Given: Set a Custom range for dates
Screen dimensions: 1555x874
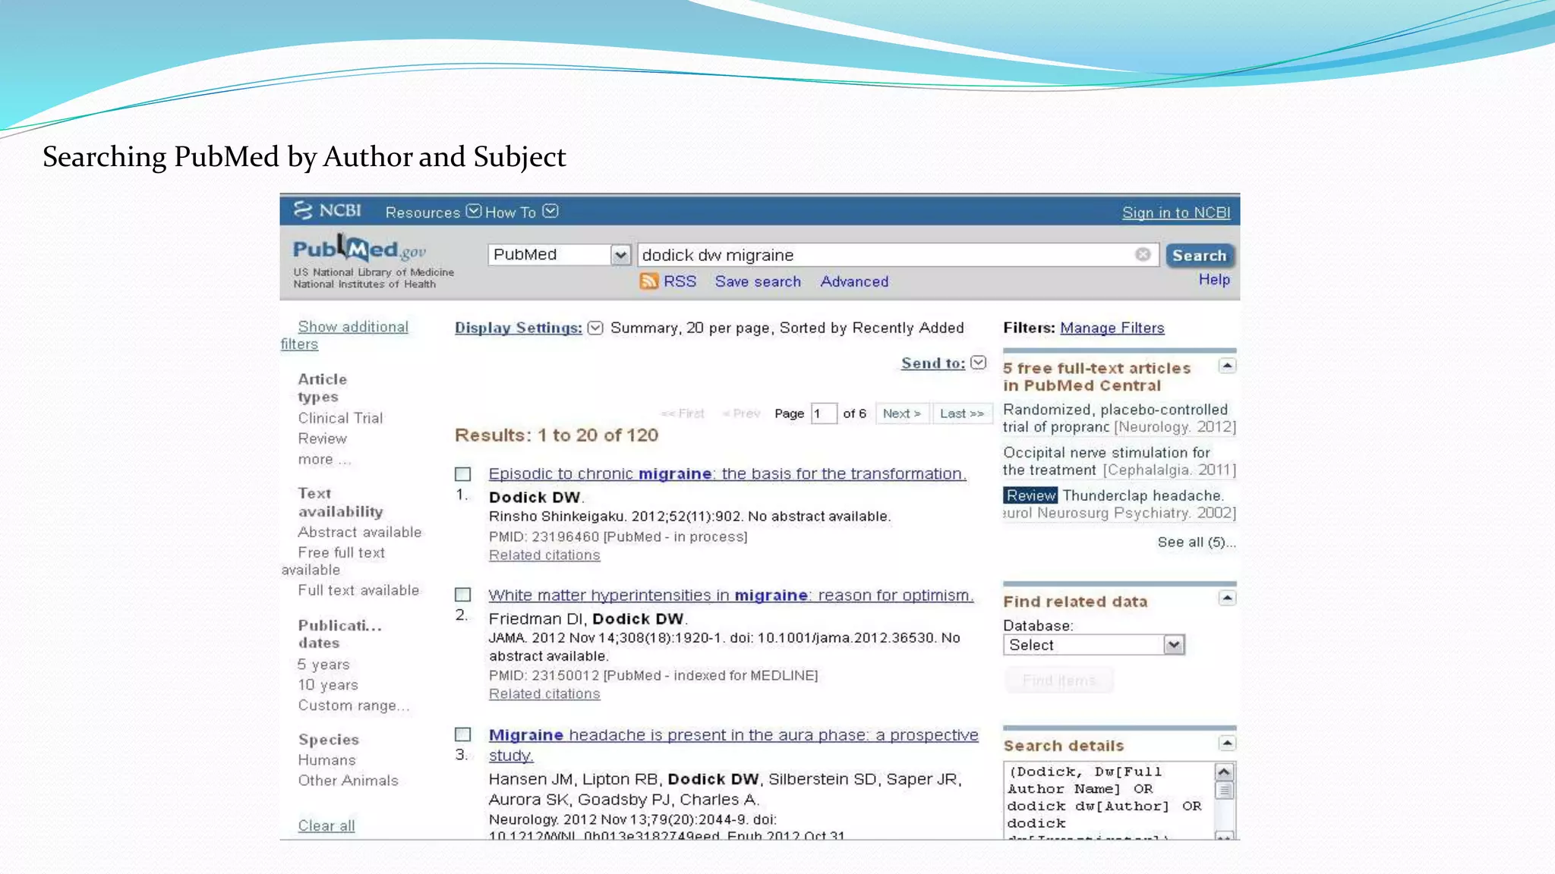Looking at the screenshot, I should [x=353, y=706].
